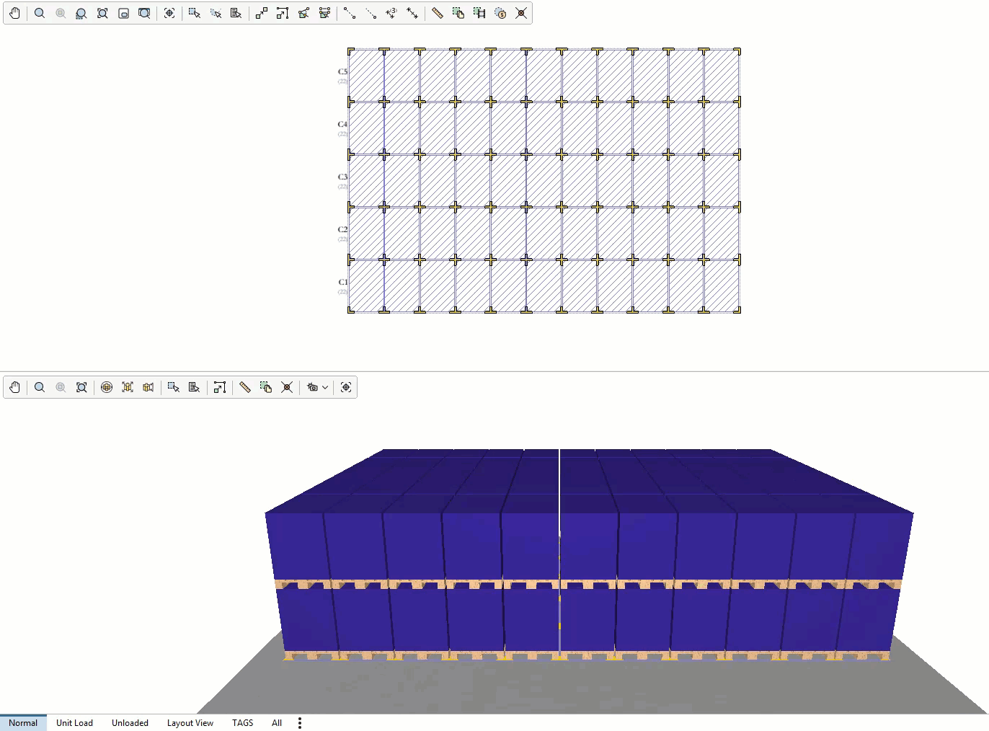The width and height of the screenshot is (989, 731).
Task: Click the zoom magnifier with dotted baseline icon
Action: coord(81,13)
